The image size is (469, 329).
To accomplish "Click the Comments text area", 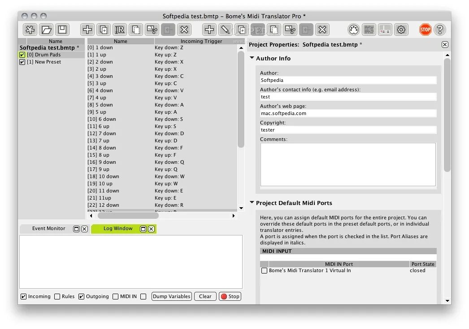I will [x=348, y=165].
